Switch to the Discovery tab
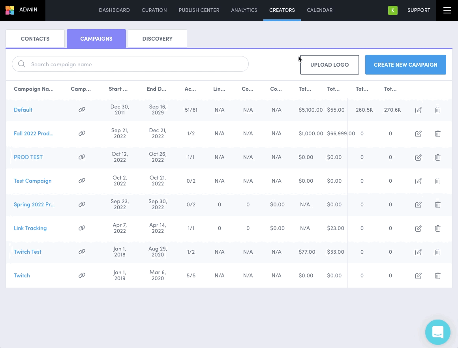This screenshot has width=458, height=348. coord(157,39)
